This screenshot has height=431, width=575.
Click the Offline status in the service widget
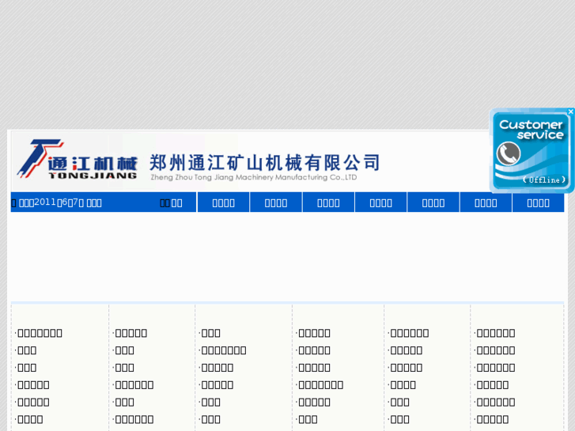pyautogui.click(x=544, y=180)
